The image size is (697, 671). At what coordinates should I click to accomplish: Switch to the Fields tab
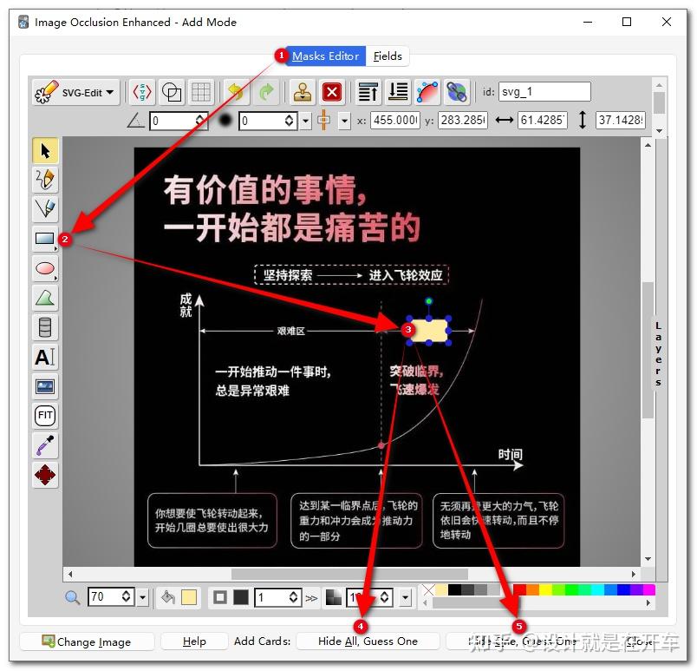click(387, 56)
